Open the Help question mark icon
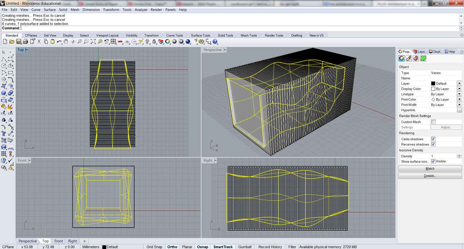The image size is (464, 249). coord(215,42)
